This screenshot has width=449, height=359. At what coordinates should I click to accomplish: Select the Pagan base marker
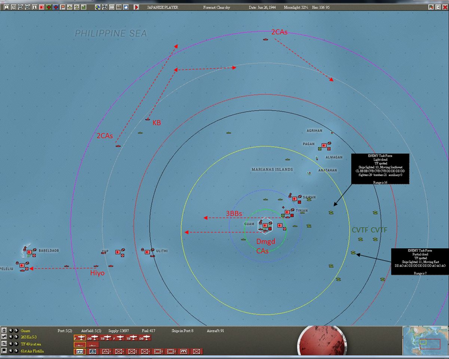click(324, 145)
